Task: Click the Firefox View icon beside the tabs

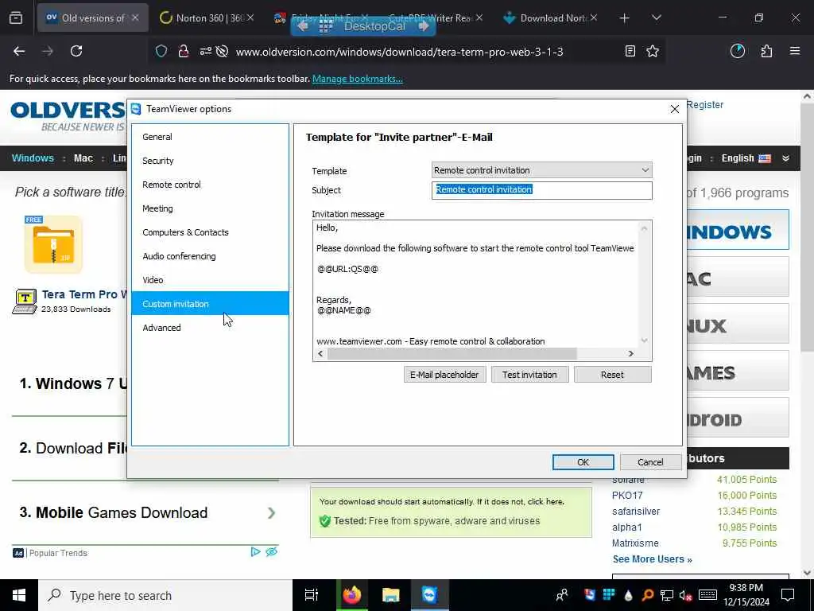Action: [x=16, y=18]
